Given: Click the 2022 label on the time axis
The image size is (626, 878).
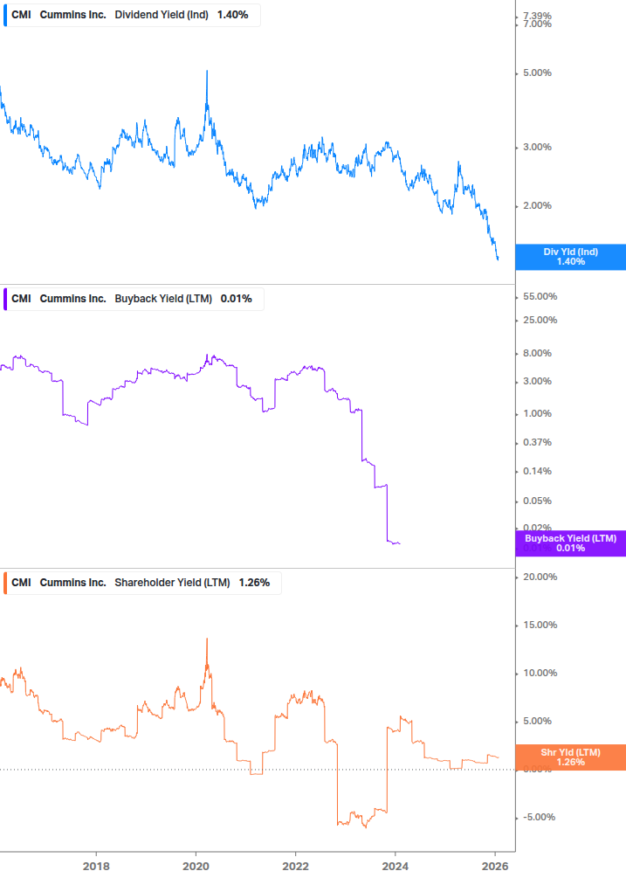Looking at the screenshot, I should [295, 867].
